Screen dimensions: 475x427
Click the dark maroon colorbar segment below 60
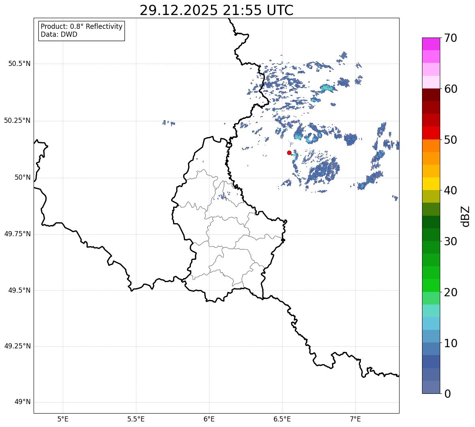click(431, 95)
